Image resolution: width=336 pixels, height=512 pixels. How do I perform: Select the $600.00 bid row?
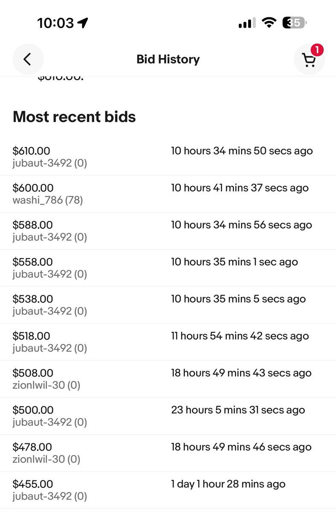[168, 194]
